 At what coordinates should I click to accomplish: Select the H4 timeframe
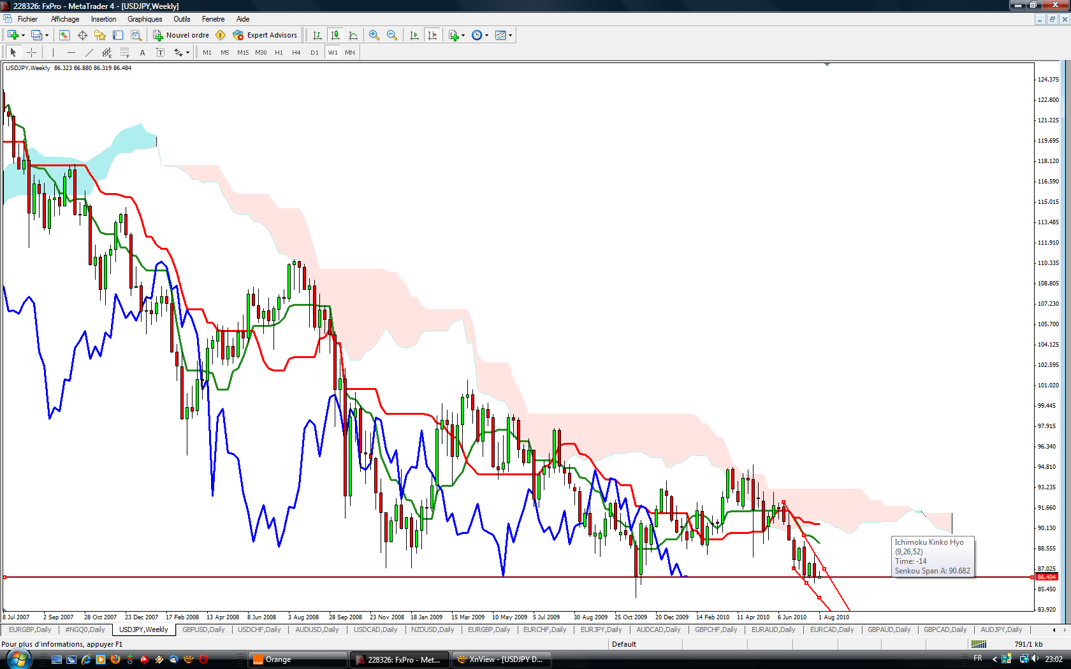[x=296, y=52]
